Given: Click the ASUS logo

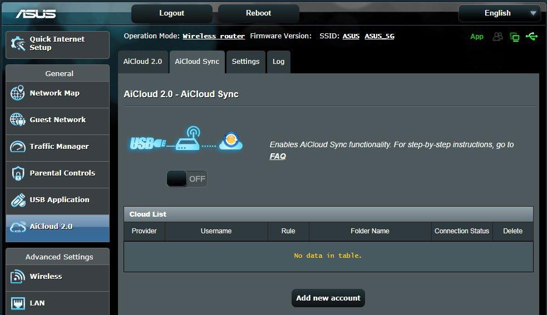Looking at the screenshot, I should point(36,13).
